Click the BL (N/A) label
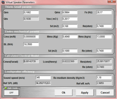The height and width of the screenshot is (99, 117). 8,44
